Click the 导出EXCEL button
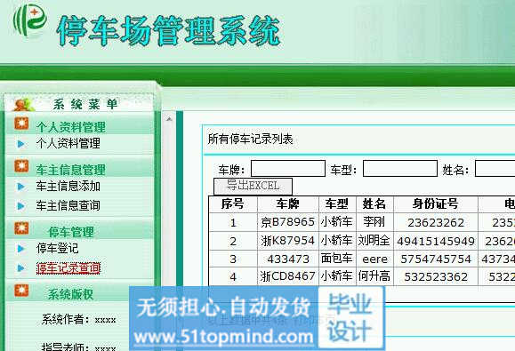Image resolution: width=515 pixels, height=351 pixels. tap(253, 186)
